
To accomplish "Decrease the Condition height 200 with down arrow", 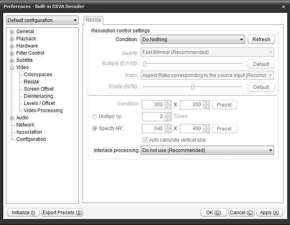I will (x=206, y=107).
